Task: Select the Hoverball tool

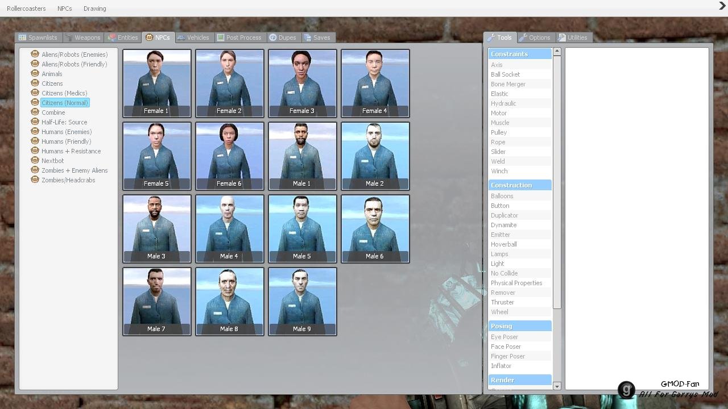Action: point(520,244)
